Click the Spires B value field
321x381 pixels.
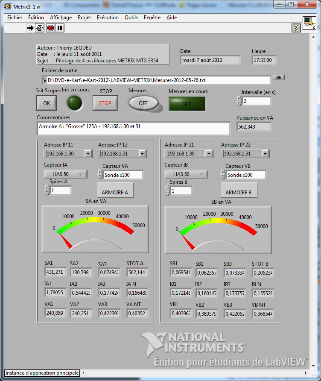point(181,191)
